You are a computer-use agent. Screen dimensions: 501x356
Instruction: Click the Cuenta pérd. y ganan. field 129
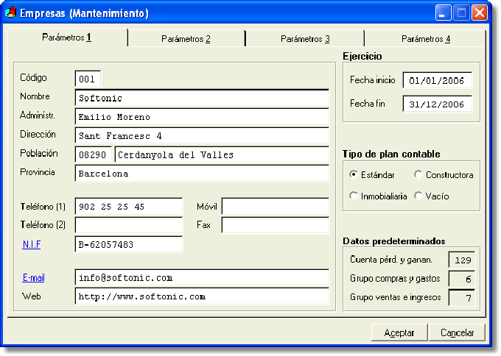click(x=462, y=260)
